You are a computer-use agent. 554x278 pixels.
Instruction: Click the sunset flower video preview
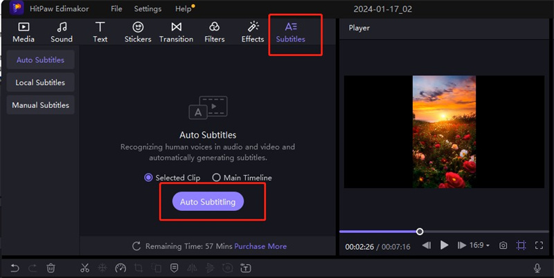point(444,131)
